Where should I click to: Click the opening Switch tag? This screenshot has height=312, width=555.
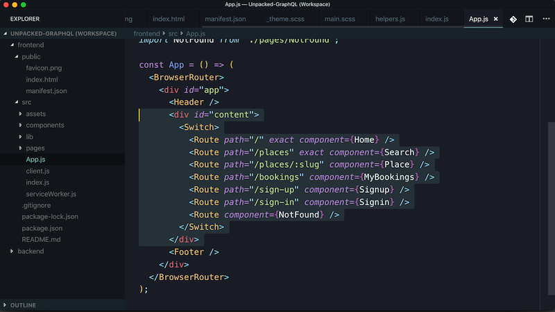tap(199, 128)
